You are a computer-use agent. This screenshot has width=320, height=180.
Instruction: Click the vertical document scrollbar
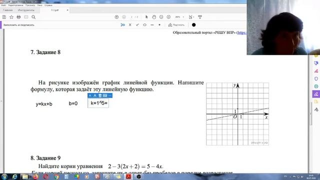tap(311, 113)
